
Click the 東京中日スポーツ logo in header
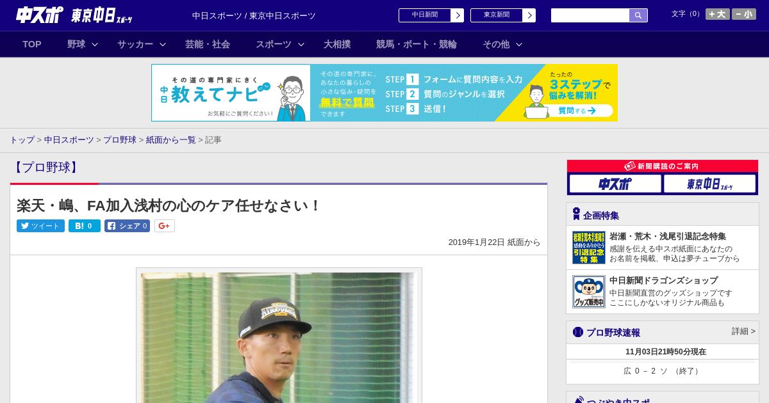(x=101, y=15)
